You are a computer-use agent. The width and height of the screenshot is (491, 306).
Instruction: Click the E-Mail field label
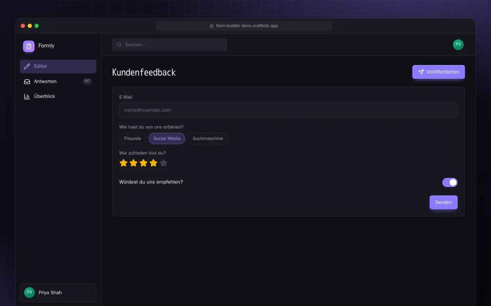click(x=126, y=97)
